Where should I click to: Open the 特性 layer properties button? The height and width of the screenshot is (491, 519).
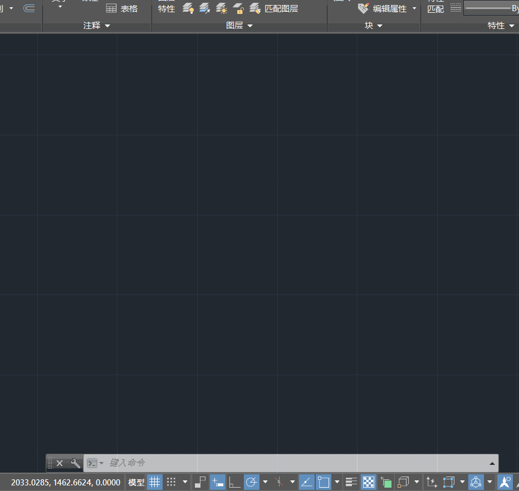[x=166, y=8]
